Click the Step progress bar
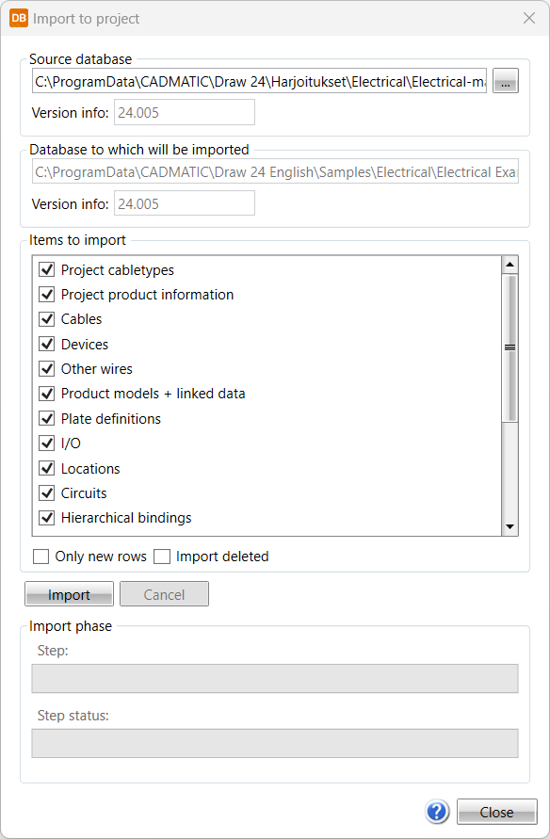The height and width of the screenshot is (839, 550). [x=275, y=679]
